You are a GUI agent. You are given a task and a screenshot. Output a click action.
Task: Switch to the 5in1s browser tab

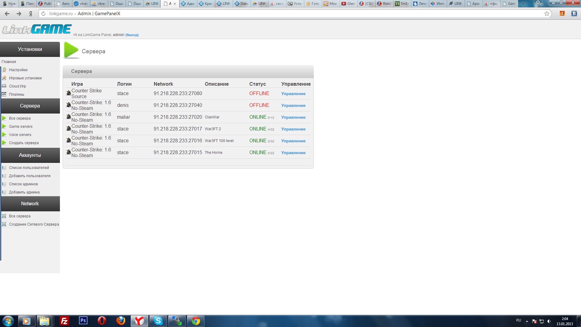(x=402, y=4)
